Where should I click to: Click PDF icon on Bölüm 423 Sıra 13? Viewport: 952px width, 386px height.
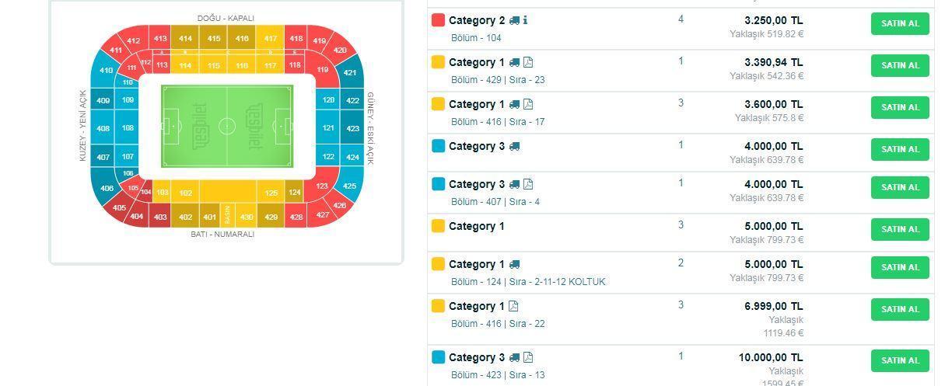point(528,357)
